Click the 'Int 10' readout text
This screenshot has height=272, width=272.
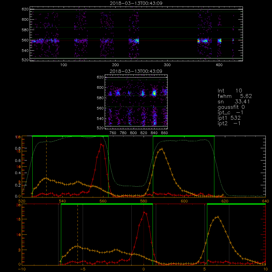pyautogui.click(x=230, y=91)
